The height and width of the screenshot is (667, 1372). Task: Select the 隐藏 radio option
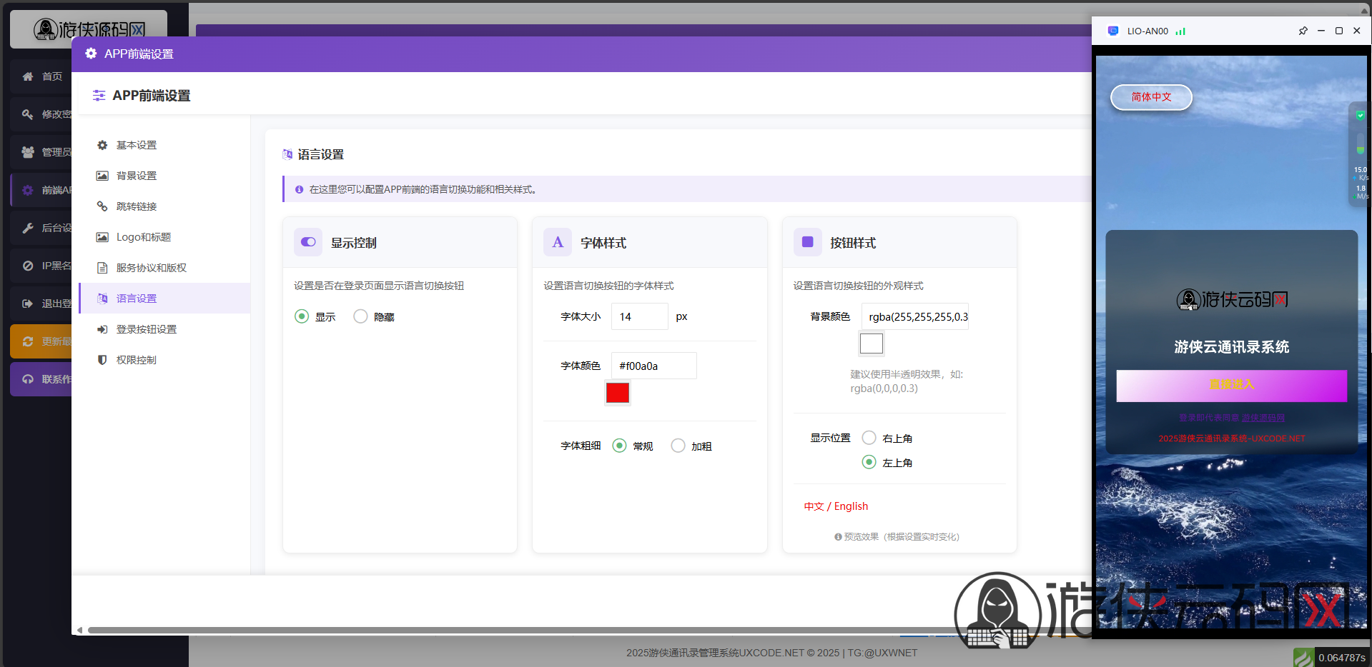[x=360, y=316]
